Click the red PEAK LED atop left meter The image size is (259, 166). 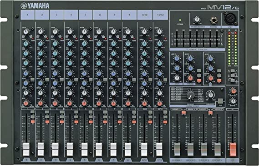pos(229,33)
